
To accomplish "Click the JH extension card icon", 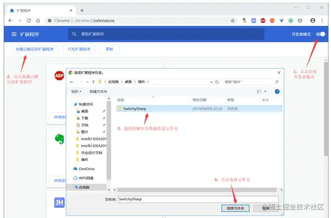I will pos(59,202).
